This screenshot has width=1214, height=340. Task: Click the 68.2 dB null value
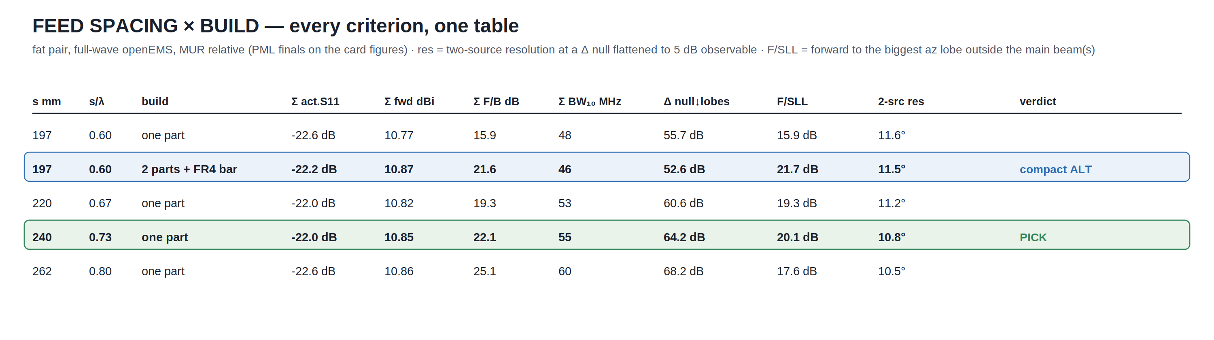[x=683, y=271]
